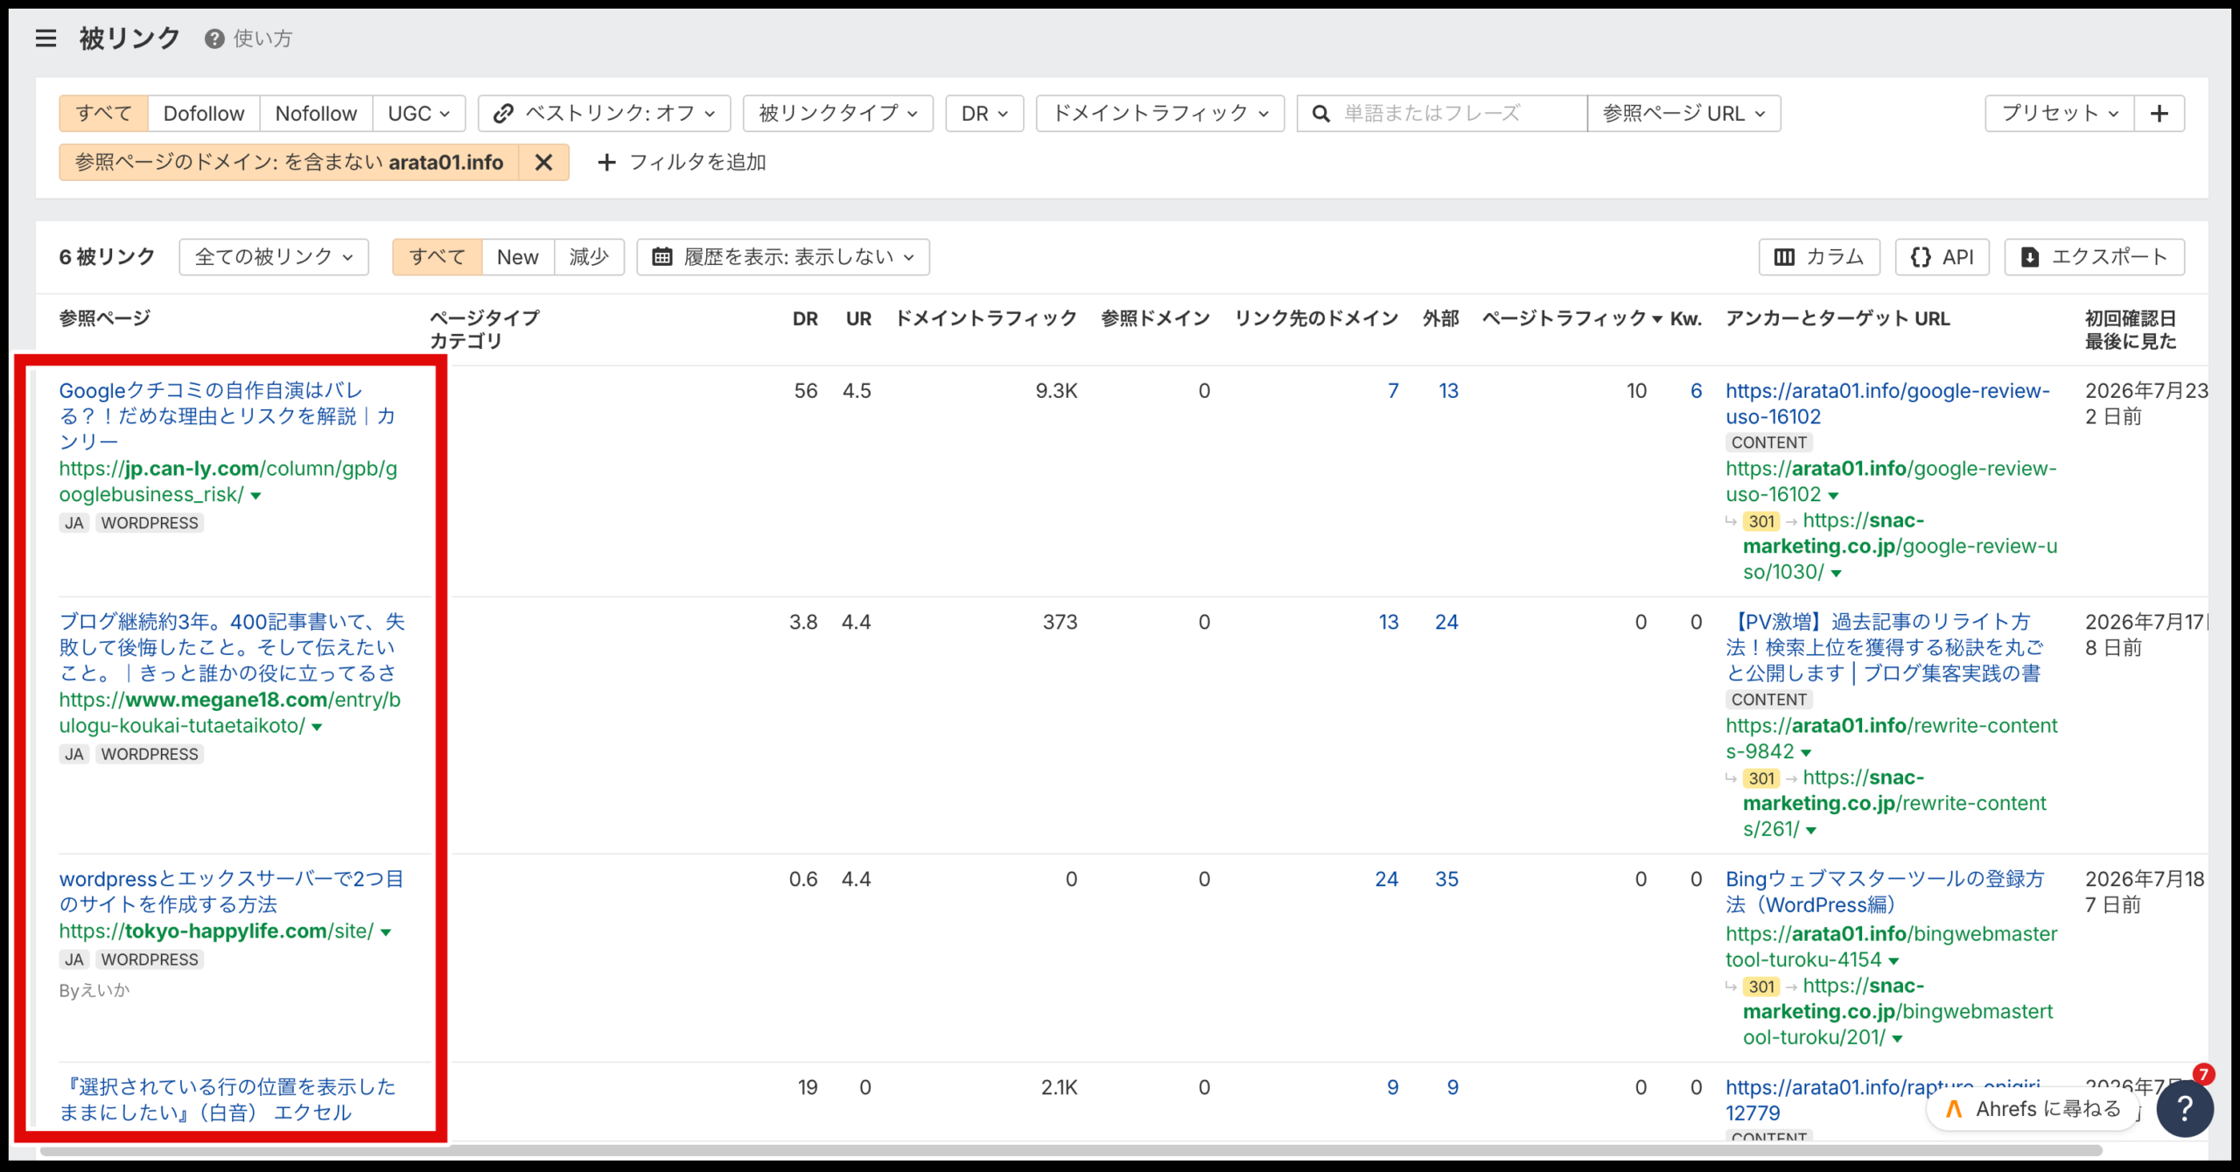Select the New backlinks tab
Viewport: 2240px width, 1172px height.
[517, 257]
